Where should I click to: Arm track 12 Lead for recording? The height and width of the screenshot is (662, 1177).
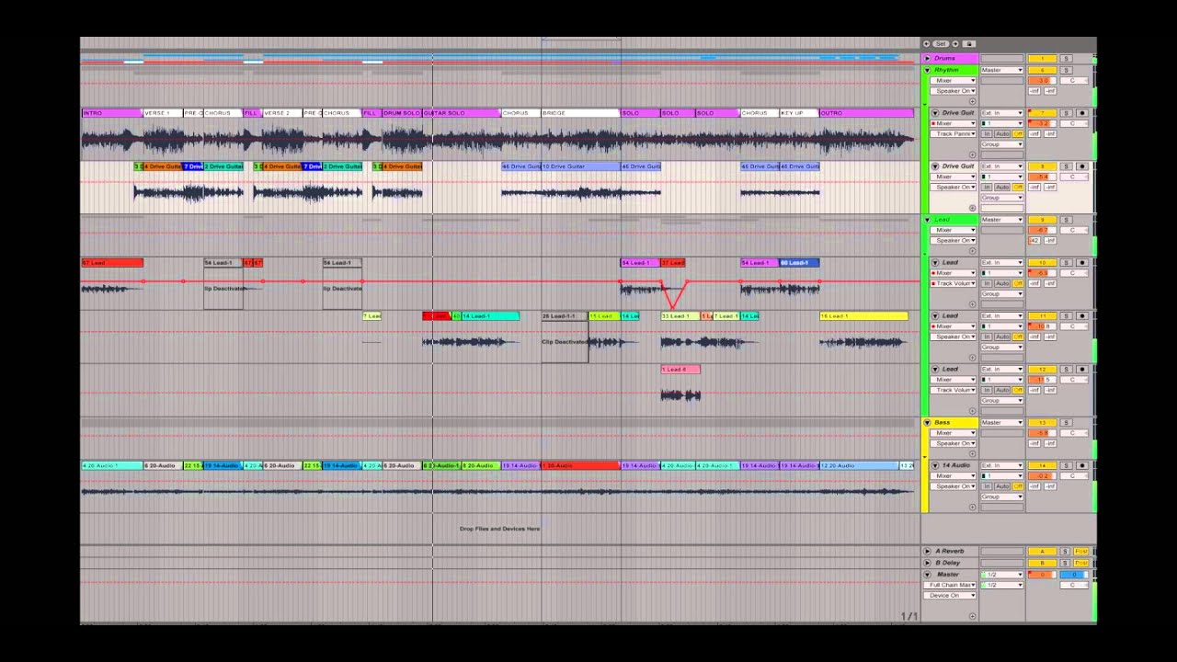click(x=1082, y=369)
